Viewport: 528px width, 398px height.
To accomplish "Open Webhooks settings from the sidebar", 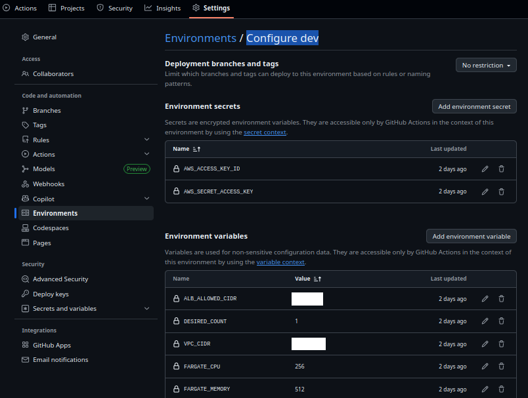I will click(x=49, y=184).
